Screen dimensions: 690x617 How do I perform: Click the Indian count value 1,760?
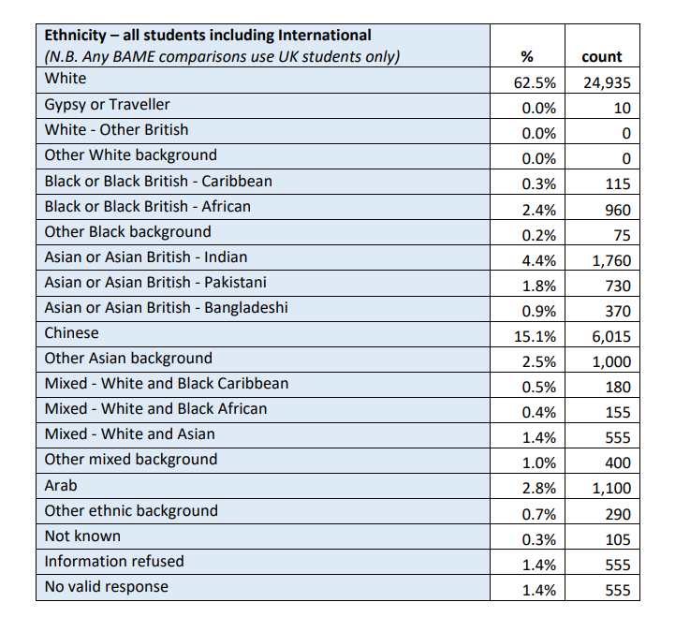click(612, 260)
